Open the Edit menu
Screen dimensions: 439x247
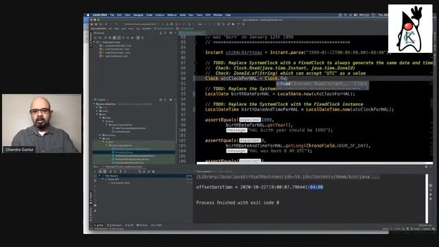(119, 15)
